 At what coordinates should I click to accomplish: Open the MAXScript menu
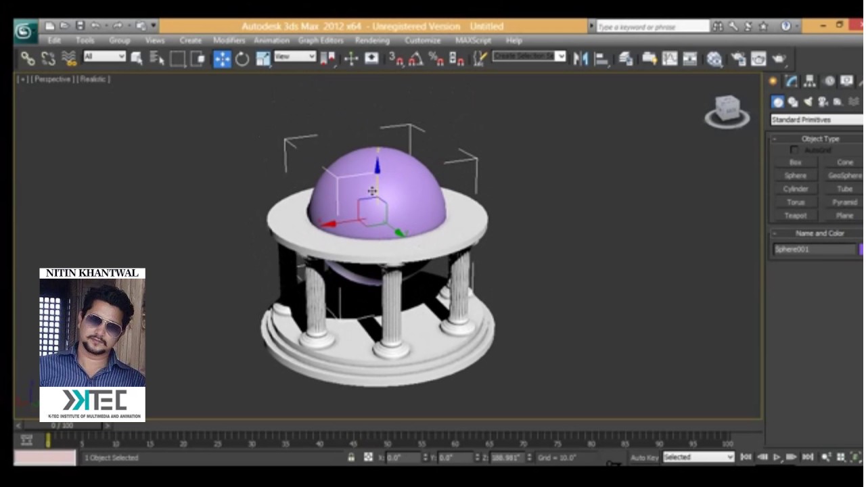tap(473, 41)
